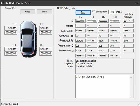Select the FL sensor ID field 0000000
Image resolution: width=140 pixels, height=106 pixels.
click(11, 32)
